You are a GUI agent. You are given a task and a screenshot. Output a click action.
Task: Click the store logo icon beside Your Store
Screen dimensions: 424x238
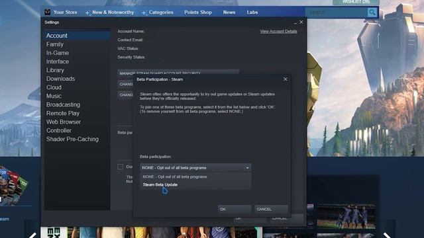point(48,12)
